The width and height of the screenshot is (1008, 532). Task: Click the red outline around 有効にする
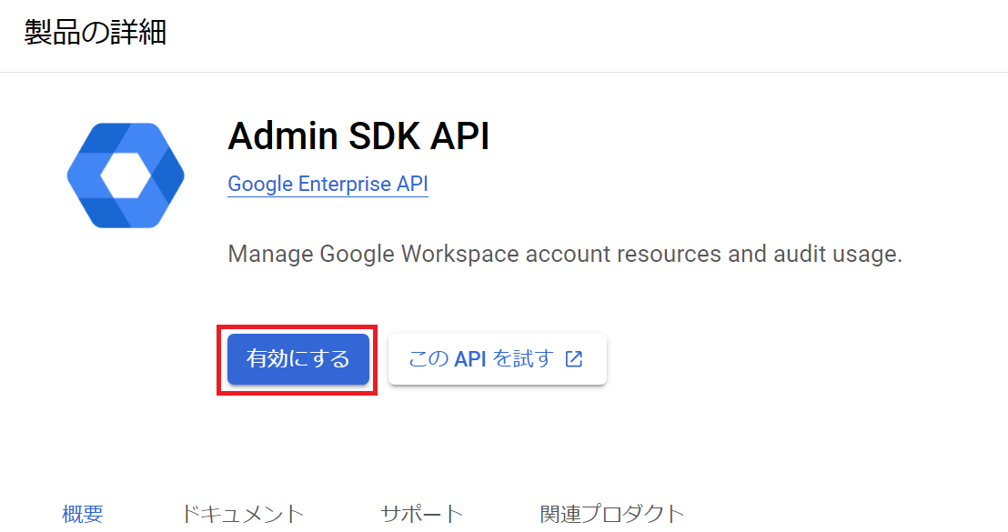(297, 327)
